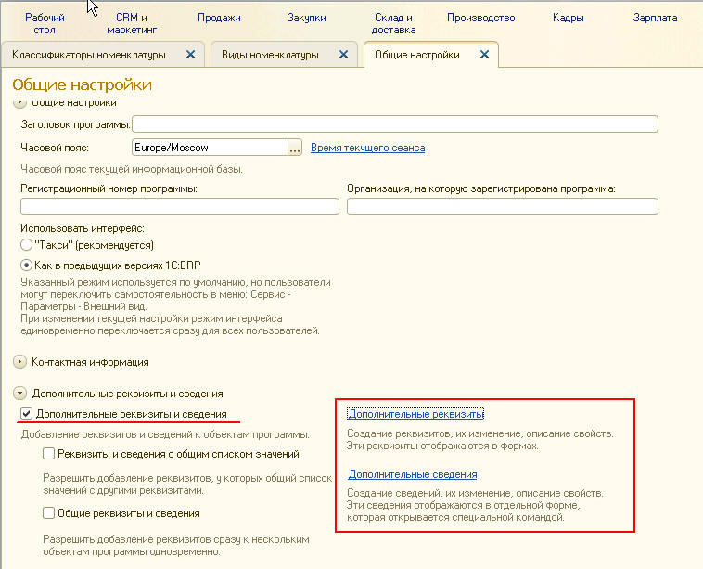Collapse the Дополнительные реквизиты и сведения group
703x569 pixels.
tap(19, 394)
